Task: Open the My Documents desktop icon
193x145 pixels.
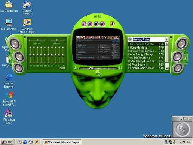Action: [x=9, y=6]
